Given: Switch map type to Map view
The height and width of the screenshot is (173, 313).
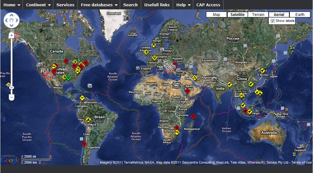Looking at the screenshot, I should [216, 15].
